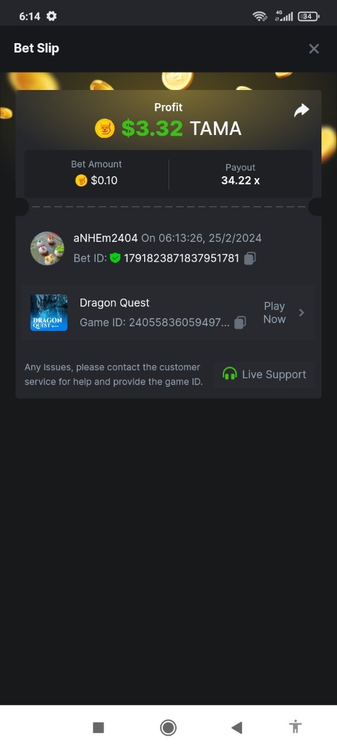Tap the $3.32 profit amount
The height and width of the screenshot is (750, 337).
coord(152,128)
